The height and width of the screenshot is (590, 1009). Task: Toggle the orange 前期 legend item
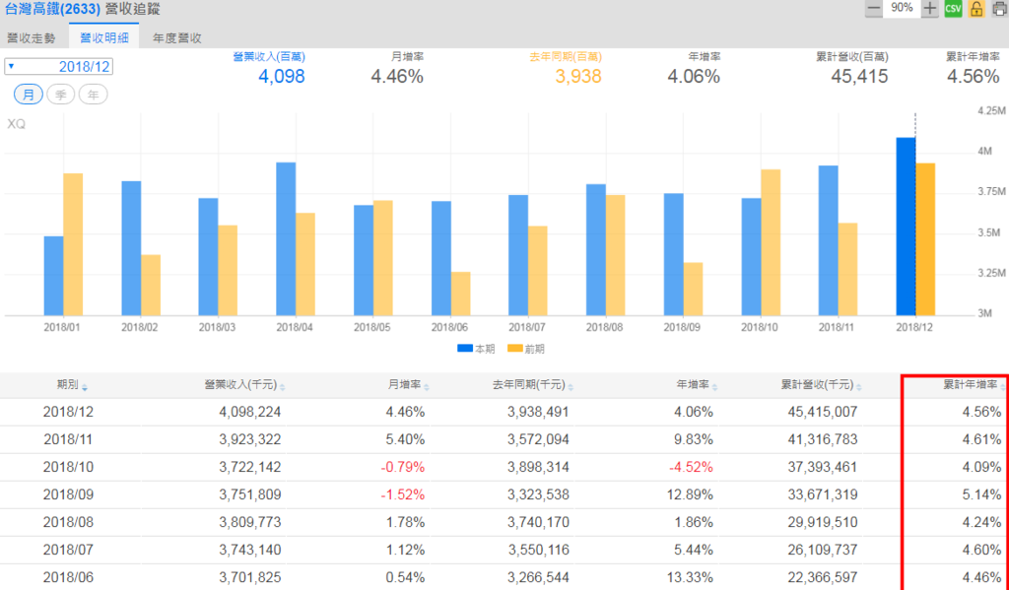(526, 349)
